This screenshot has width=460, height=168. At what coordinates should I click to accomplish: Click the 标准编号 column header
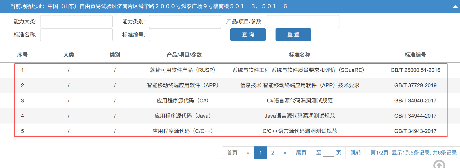pos(415,55)
